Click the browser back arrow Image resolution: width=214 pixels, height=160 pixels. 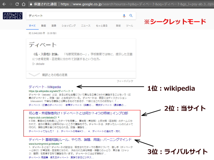pos(4,4)
